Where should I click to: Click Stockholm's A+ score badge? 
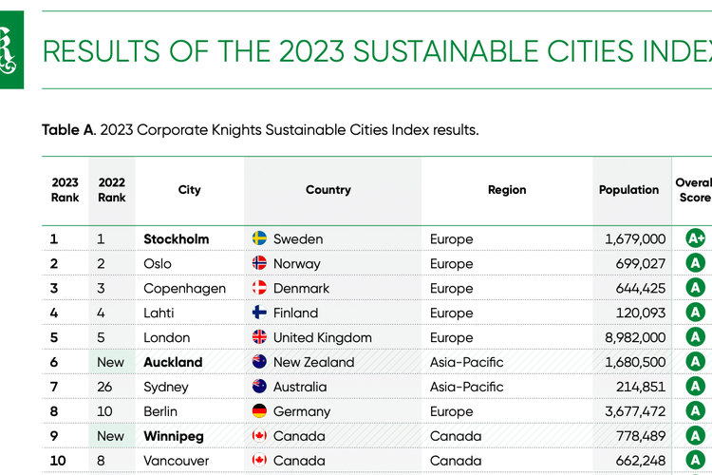tap(695, 238)
